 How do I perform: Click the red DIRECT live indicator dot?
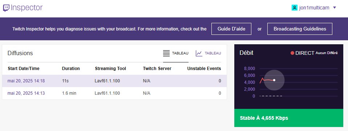(292, 53)
